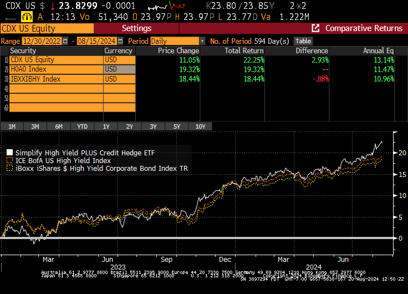Click ICE BofA US High Yield legend label
Image resolution: width=408 pixels, height=294 pixels.
click(63, 161)
